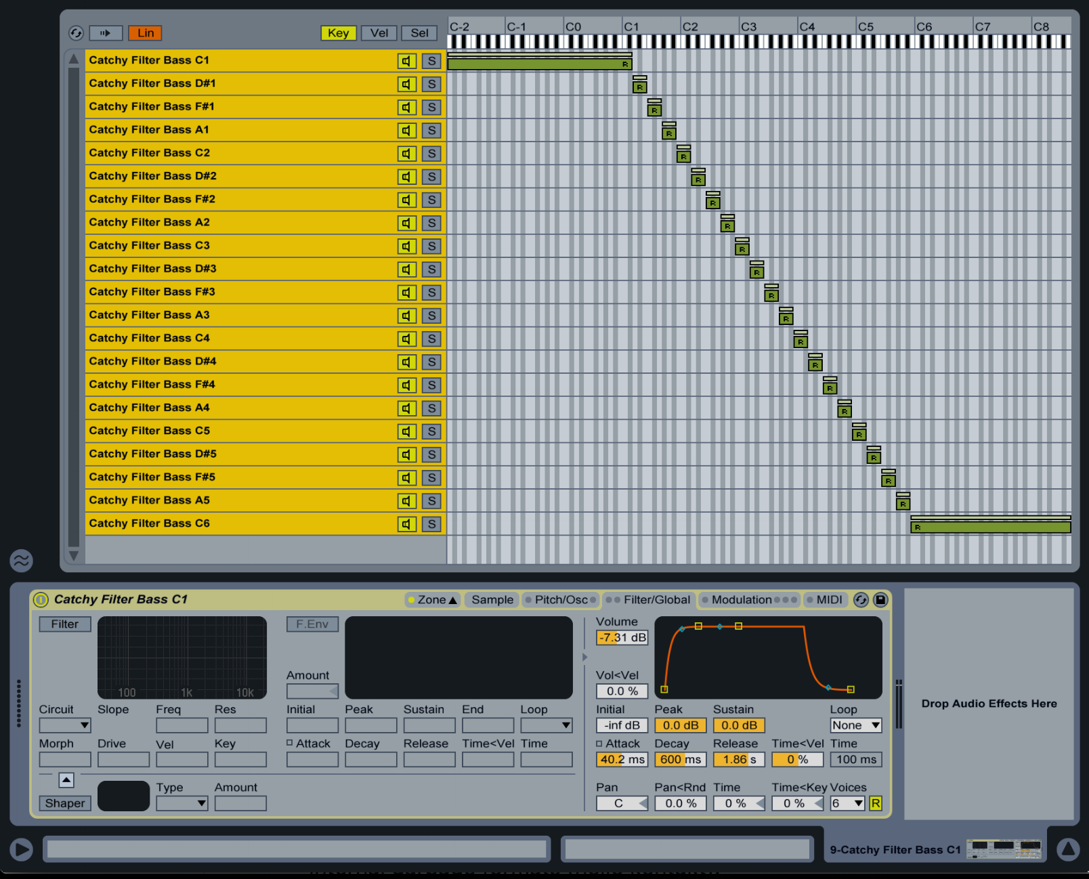Switch to the Filter/Global tab
Image resolution: width=1089 pixels, height=879 pixels.
point(648,600)
